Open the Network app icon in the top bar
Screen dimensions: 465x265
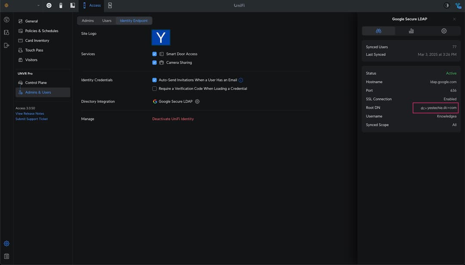pyautogui.click(x=49, y=5)
